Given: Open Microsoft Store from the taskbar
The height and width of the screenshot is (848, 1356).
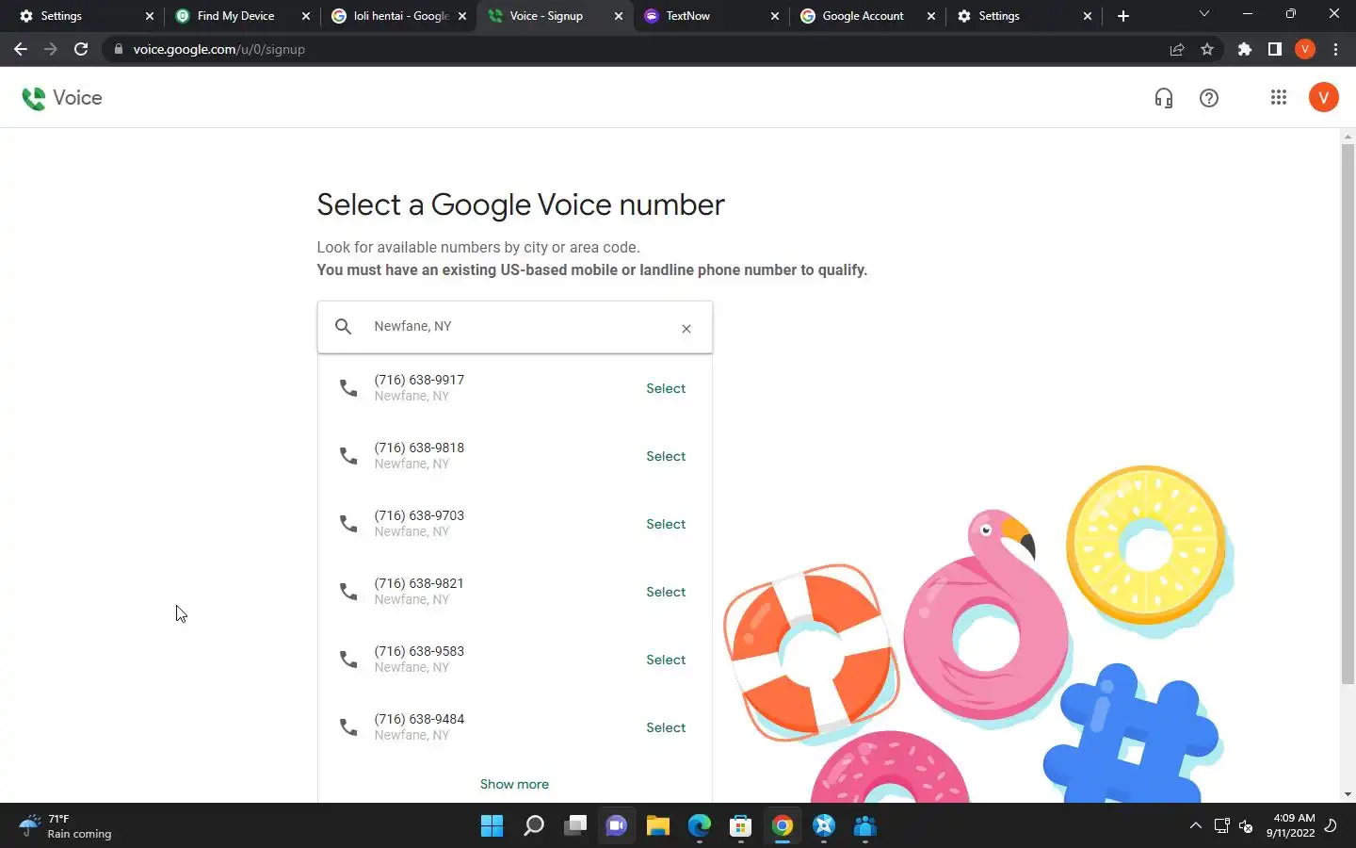Looking at the screenshot, I should 741,826.
